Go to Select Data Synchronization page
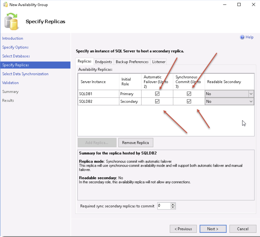The height and width of the screenshot is (237, 260). (25, 74)
